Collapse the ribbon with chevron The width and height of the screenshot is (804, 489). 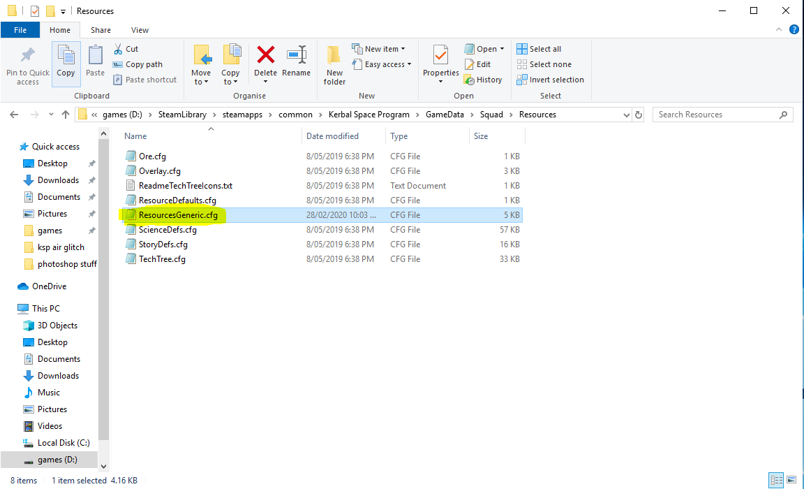(779, 30)
